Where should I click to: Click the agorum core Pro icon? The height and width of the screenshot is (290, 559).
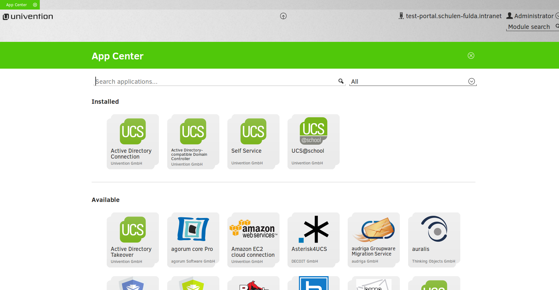(193, 229)
